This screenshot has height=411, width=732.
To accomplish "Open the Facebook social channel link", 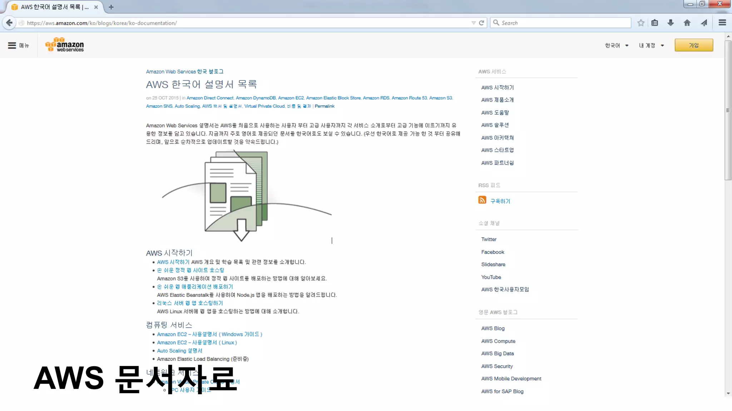I will click(x=493, y=252).
